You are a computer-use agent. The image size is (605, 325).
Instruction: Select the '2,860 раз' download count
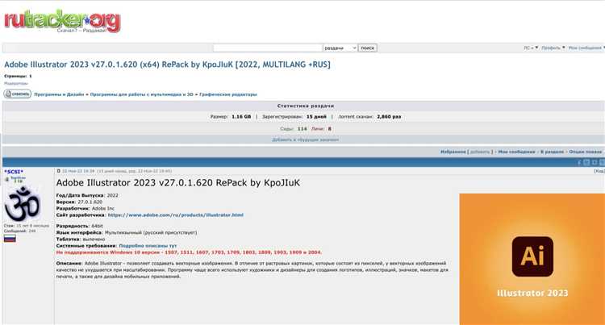pyautogui.click(x=389, y=116)
